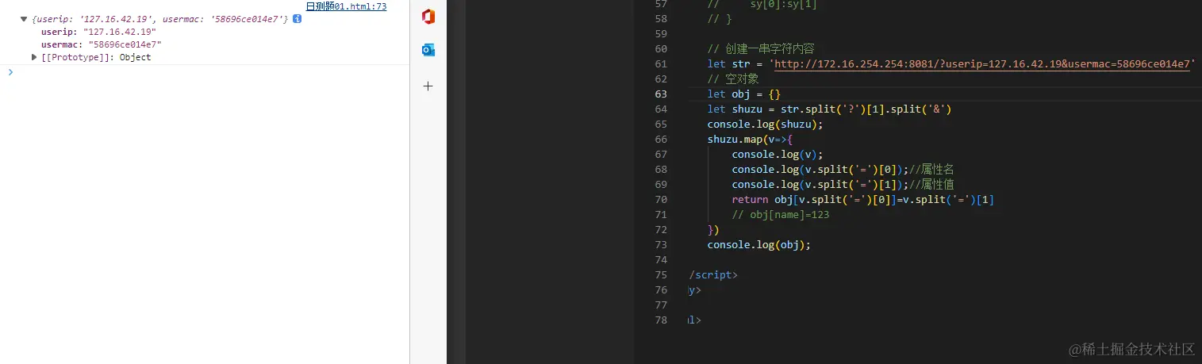Screen dimensions: 1202x364
Task: Click line number 63 in the gutter
Action: coord(662,94)
